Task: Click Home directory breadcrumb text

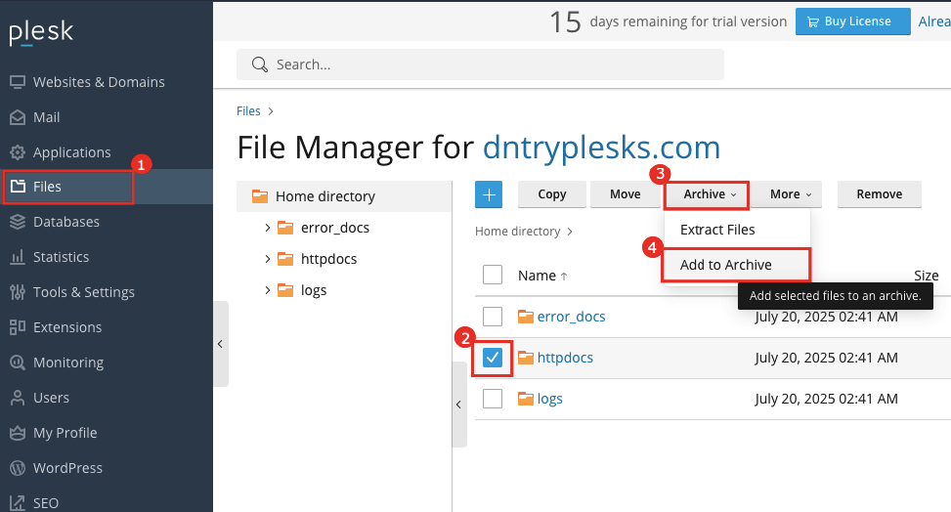Action: 517,232
